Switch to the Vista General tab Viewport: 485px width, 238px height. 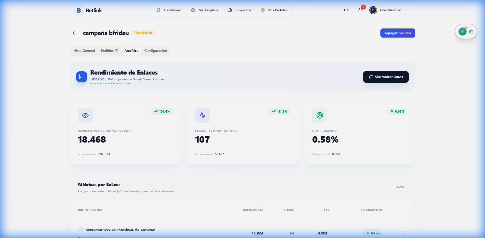click(x=84, y=51)
